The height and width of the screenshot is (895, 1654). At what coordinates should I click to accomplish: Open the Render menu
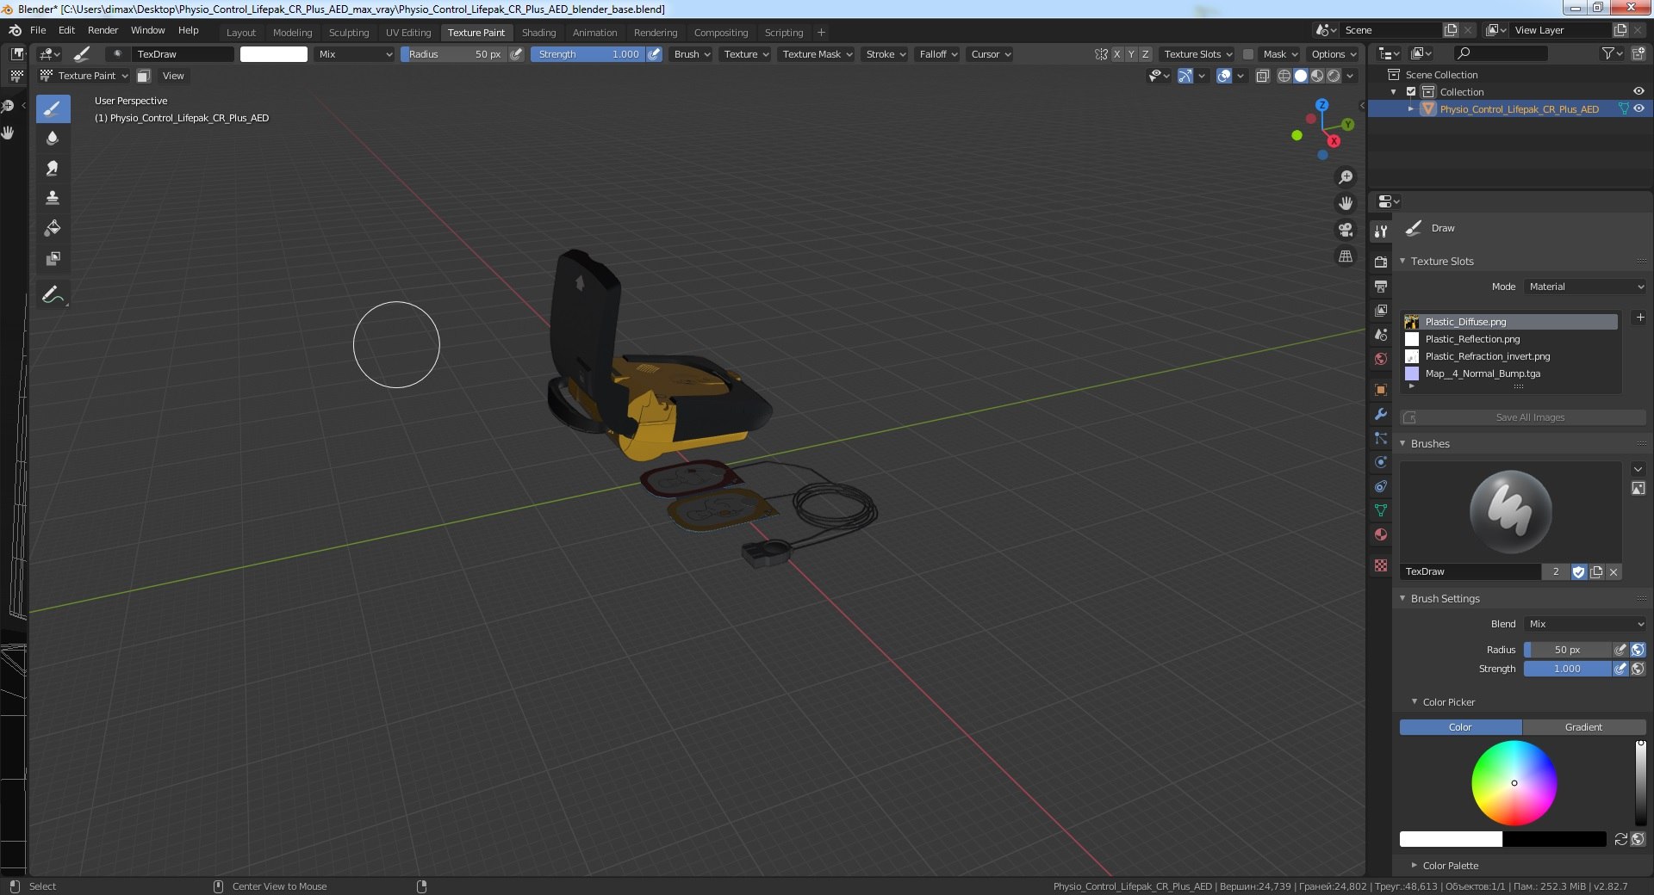(x=103, y=30)
